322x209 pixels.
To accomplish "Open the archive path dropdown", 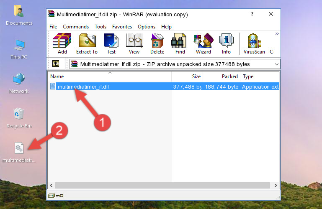I will 277,64.
